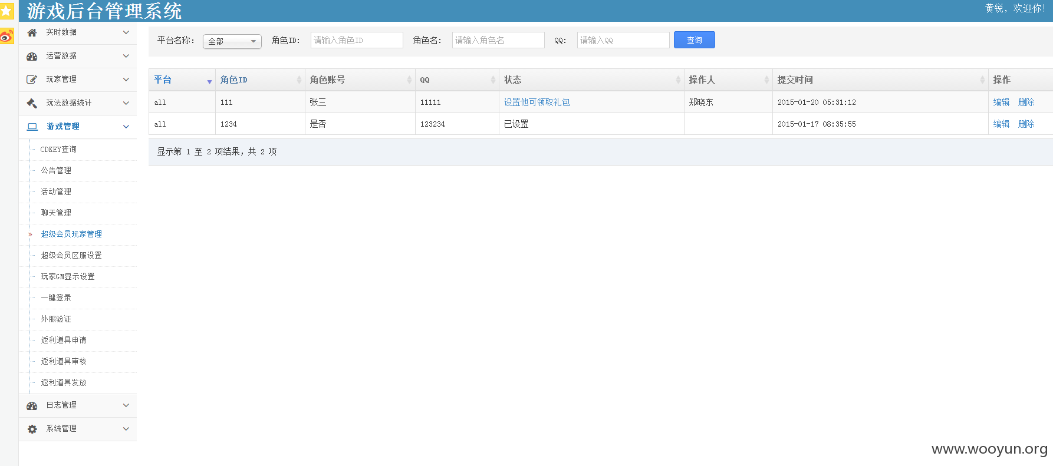Select 超级会员玩家管理 menu item
The image size is (1053, 466).
point(71,234)
